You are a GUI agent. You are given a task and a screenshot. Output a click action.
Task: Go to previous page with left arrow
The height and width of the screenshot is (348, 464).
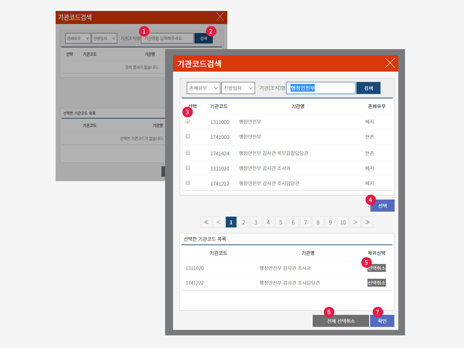[x=219, y=222]
